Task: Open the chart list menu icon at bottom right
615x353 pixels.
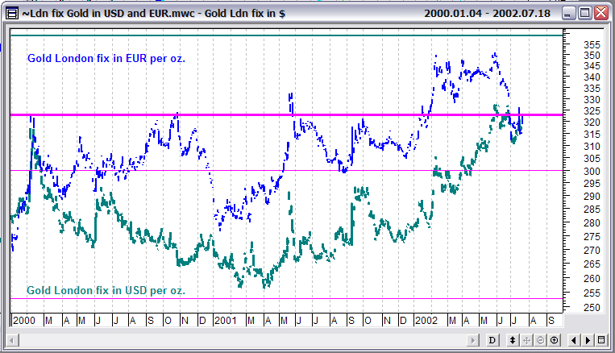Action: pyautogui.click(x=601, y=339)
